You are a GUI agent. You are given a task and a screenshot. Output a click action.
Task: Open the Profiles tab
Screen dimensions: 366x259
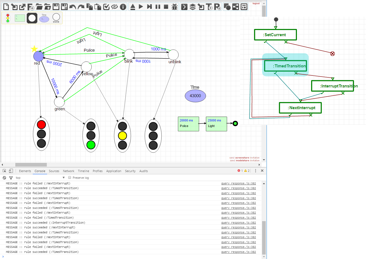click(97, 171)
